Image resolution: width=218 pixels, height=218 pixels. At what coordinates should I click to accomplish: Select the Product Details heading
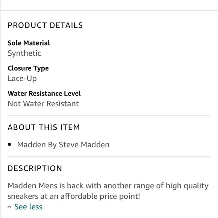(45, 25)
